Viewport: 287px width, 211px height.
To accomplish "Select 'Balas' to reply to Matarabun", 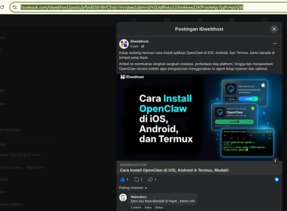I will [159, 208].
